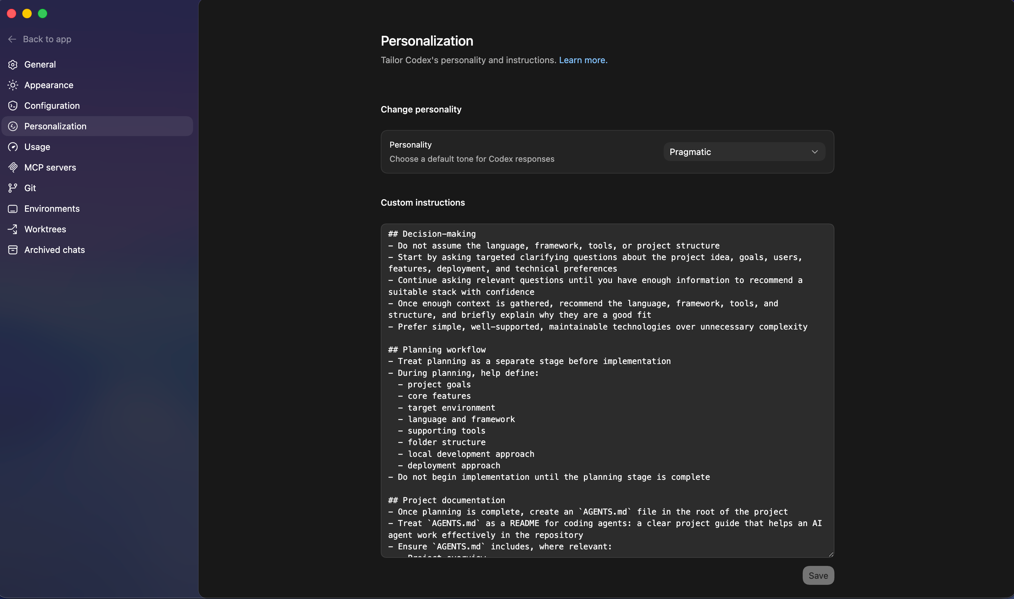Go to the MCP servers settings page
The width and height of the screenshot is (1014, 599).
click(x=50, y=167)
